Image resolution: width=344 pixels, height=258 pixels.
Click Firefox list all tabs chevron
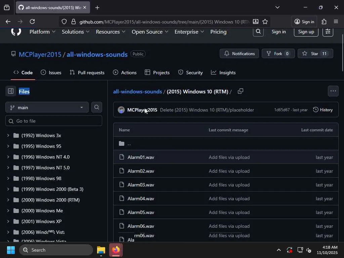[277, 7]
